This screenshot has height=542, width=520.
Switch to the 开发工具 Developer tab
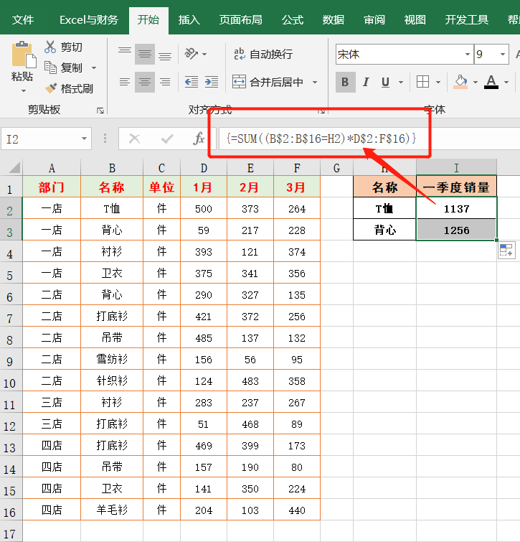[466, 19]
